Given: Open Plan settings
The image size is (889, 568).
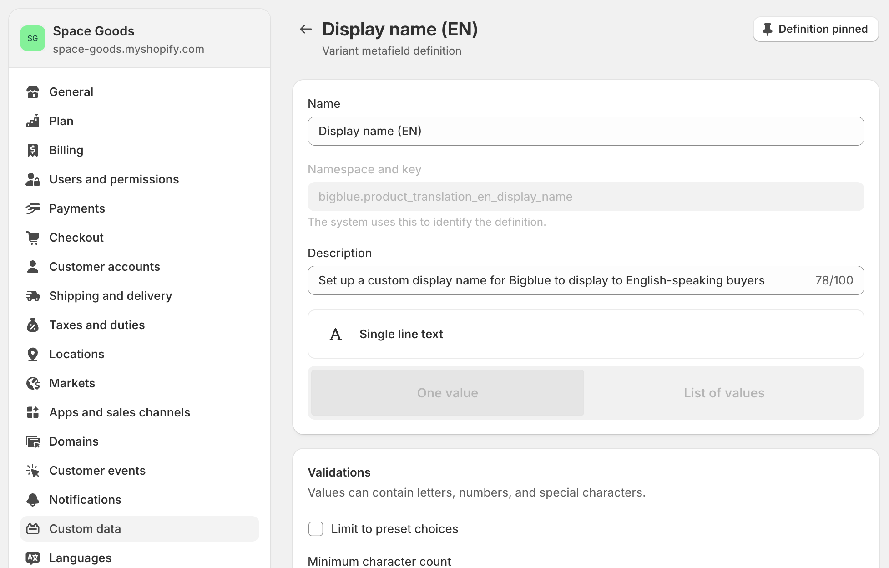Looking at the screenshot, I should point(140,121).
